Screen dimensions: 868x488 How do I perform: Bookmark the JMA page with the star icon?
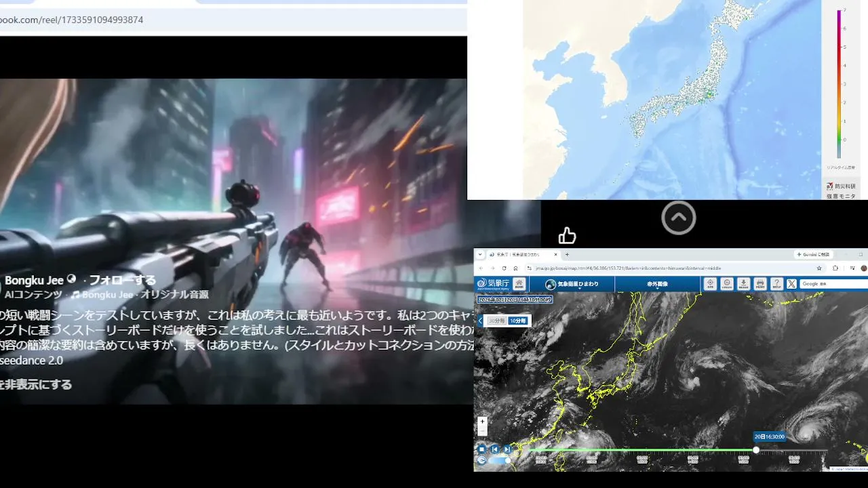819,268
